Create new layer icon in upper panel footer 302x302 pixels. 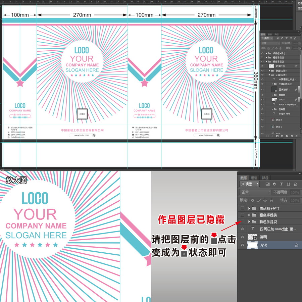(x=292, y=136)
